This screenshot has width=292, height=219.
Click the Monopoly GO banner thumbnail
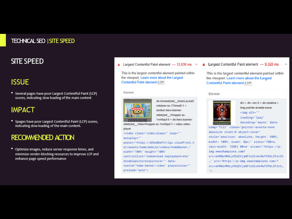click(138, 110)
